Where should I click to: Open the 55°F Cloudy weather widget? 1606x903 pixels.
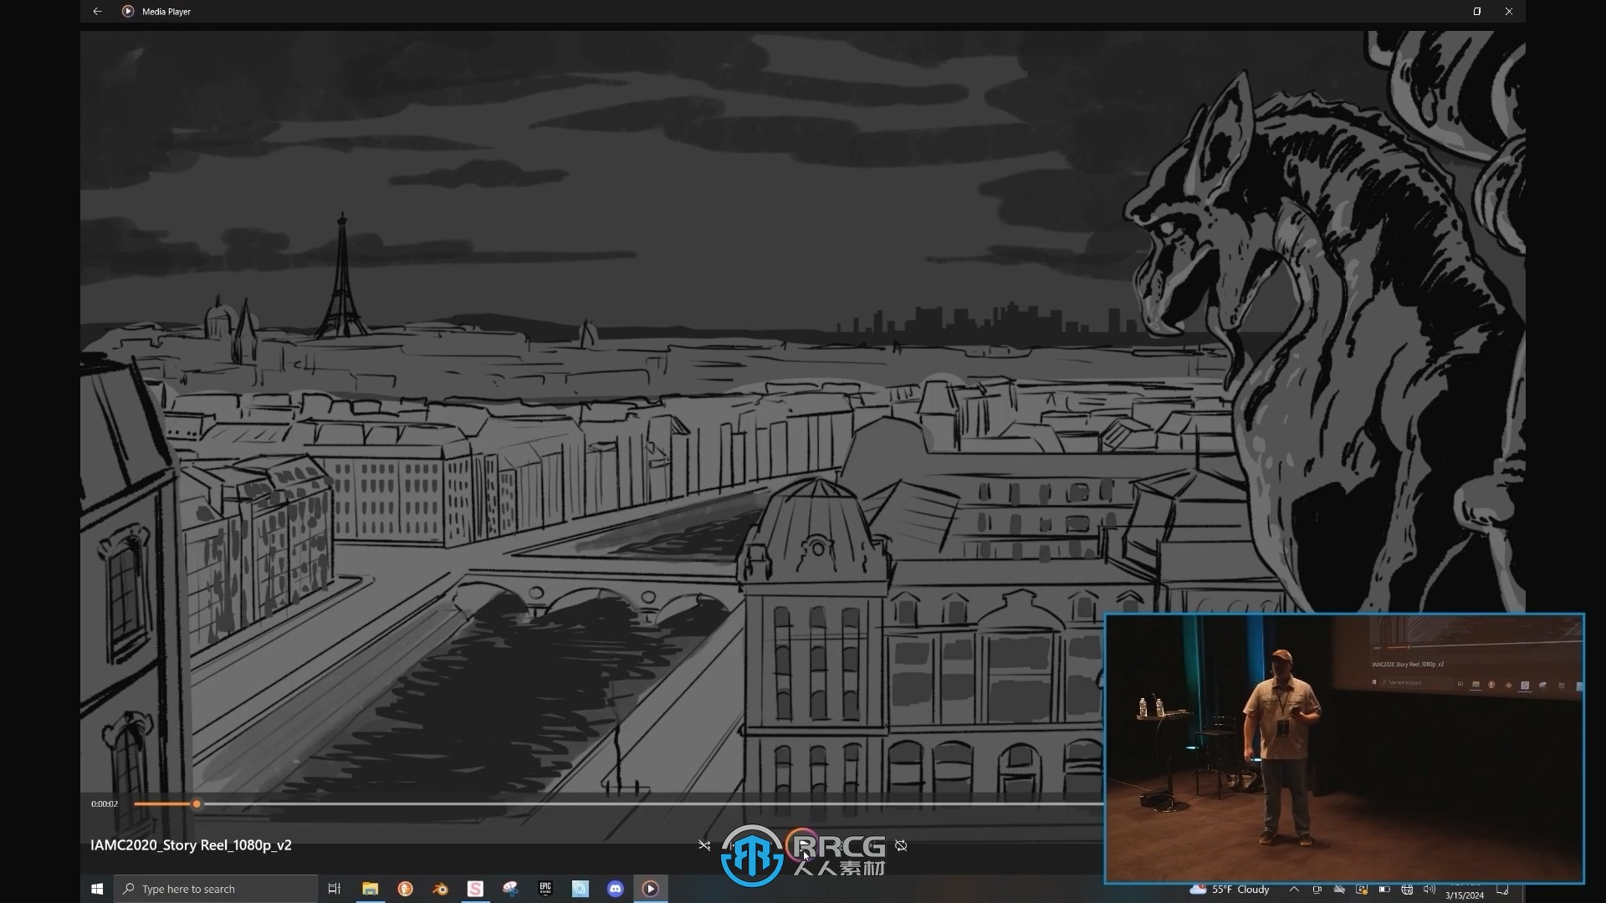click(1230, 889)
